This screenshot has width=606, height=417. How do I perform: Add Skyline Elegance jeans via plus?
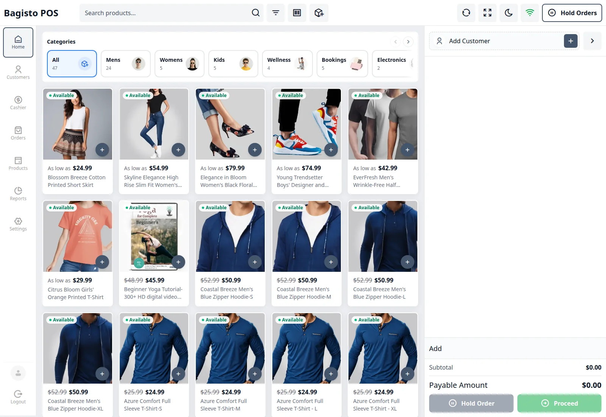point(178,150)
